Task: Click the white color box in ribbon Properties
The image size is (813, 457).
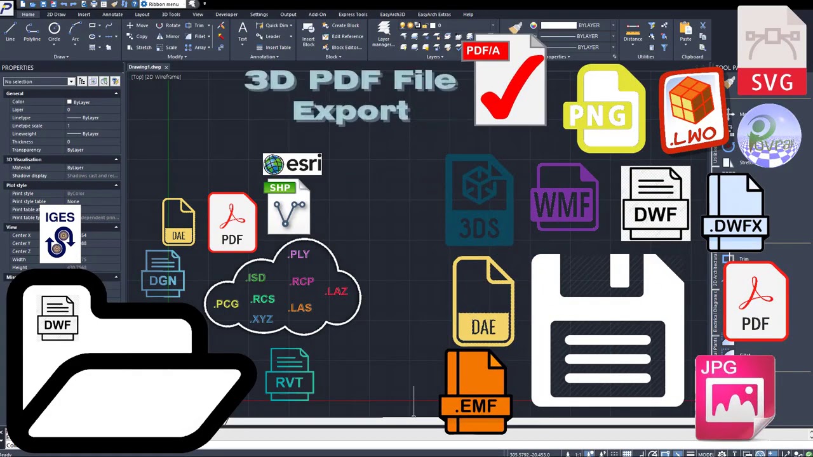Action: tap(558, 25)
